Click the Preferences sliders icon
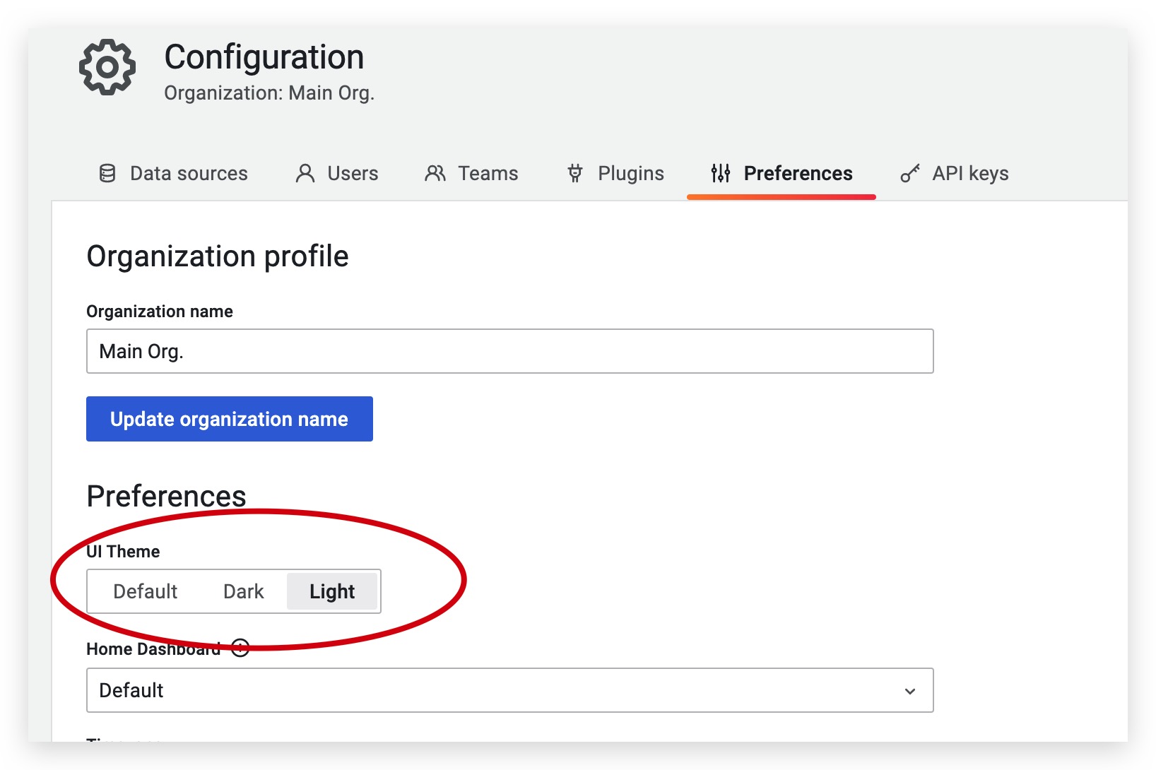Image resolution: width=1156 pixels, height=770 pixels. coord(720,173)
